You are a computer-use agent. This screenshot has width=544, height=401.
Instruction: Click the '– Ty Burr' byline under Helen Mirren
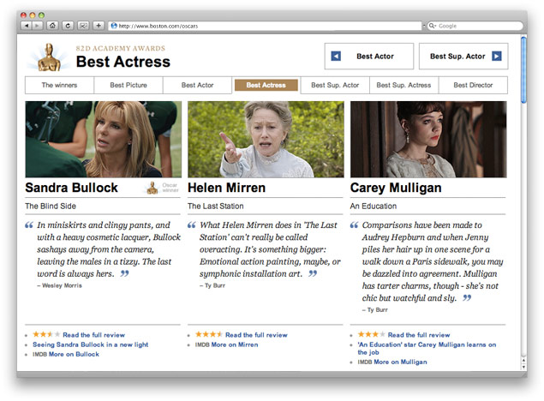(212, 285)
